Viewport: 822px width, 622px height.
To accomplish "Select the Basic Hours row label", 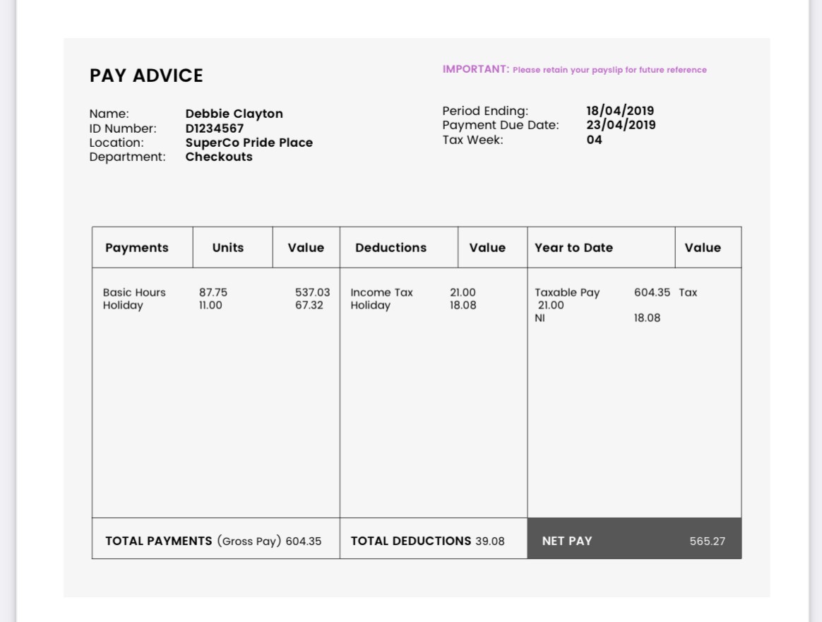I will pos(134,292).
